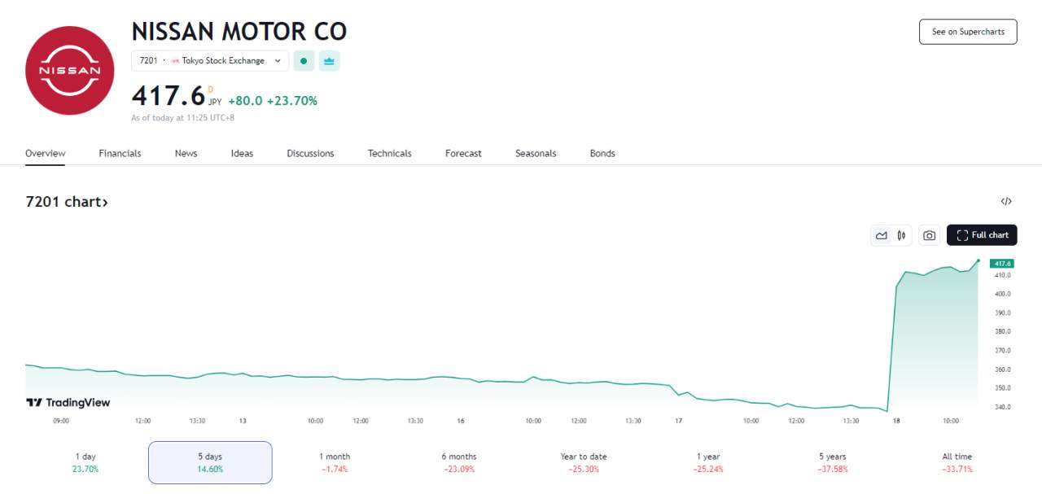Click the 417.6 price label on axis
Screen dimensions: 1042x494
(1001, 264)
